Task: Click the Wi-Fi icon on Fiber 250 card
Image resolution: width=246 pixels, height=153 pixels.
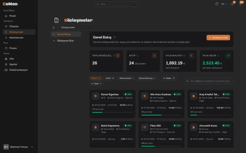Action: (145, 127)
